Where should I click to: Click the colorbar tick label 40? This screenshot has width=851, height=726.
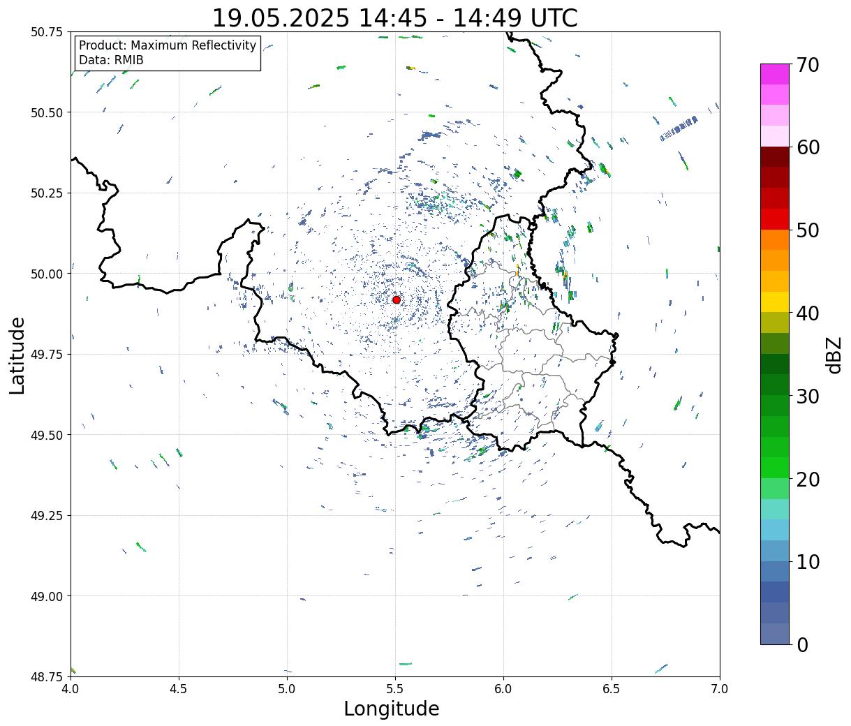tap(808, 313)
